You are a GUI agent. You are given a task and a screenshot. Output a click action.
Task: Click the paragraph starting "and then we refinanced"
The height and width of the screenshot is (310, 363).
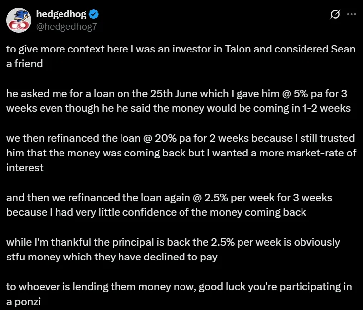pyautogui.click(x=169, y=205)
